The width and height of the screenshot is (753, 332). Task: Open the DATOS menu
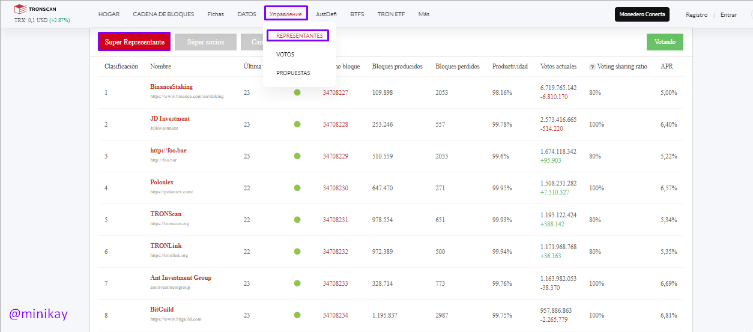(246, 14)
